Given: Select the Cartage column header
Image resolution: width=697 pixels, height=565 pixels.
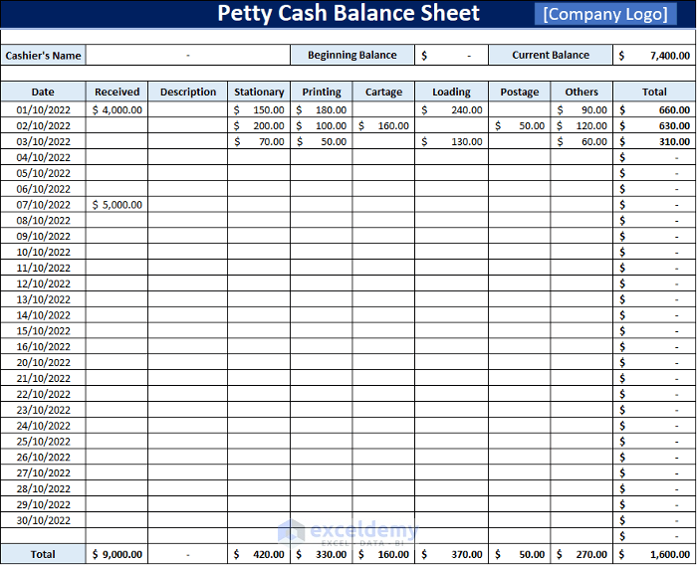Looking at the screenshot, I should pos(383,93).
